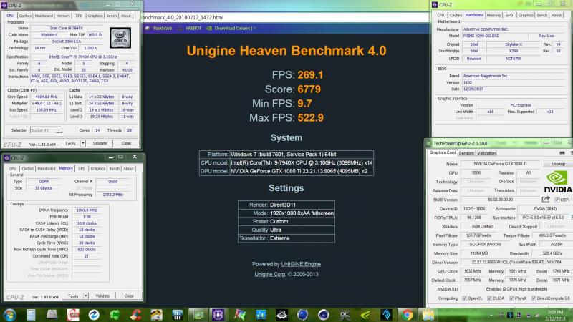Open the folder icon at the taskbar's right end
Image resolution: width=573 pixels, height=322 pixels.
(428, 314)
